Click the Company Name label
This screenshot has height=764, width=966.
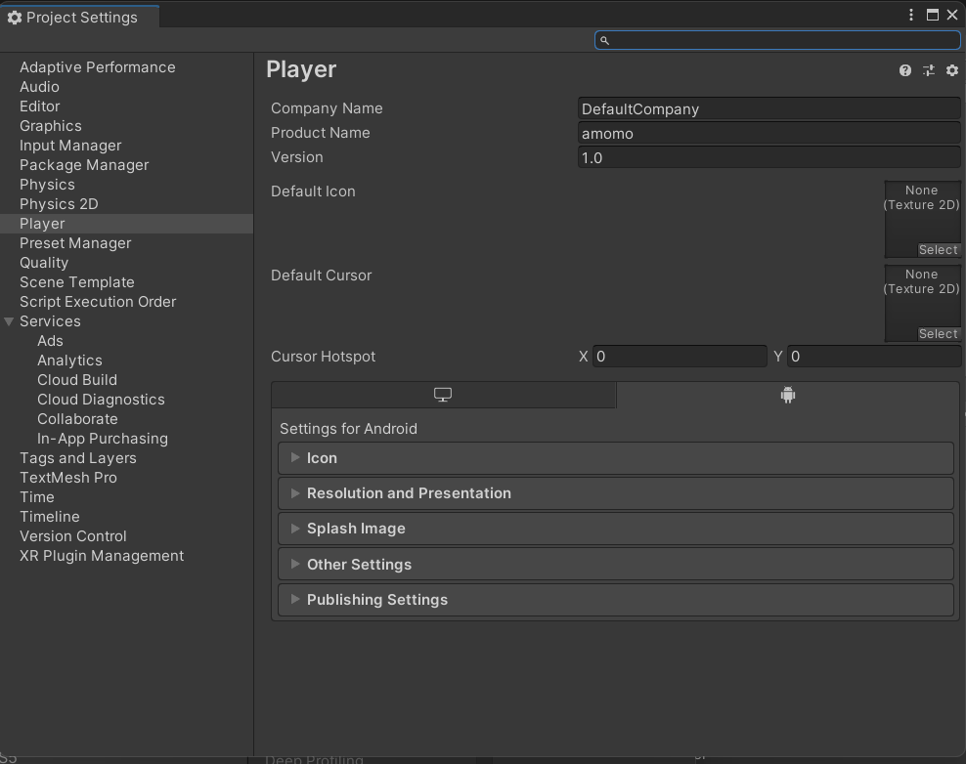pos(327,108)
